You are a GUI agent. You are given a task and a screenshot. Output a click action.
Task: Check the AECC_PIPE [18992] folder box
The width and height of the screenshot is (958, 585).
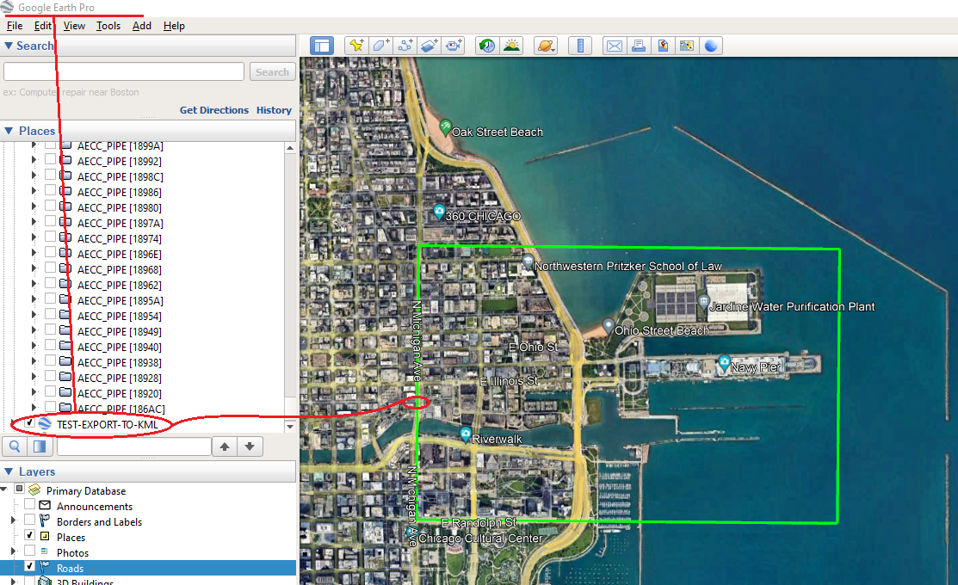[50, 159]
